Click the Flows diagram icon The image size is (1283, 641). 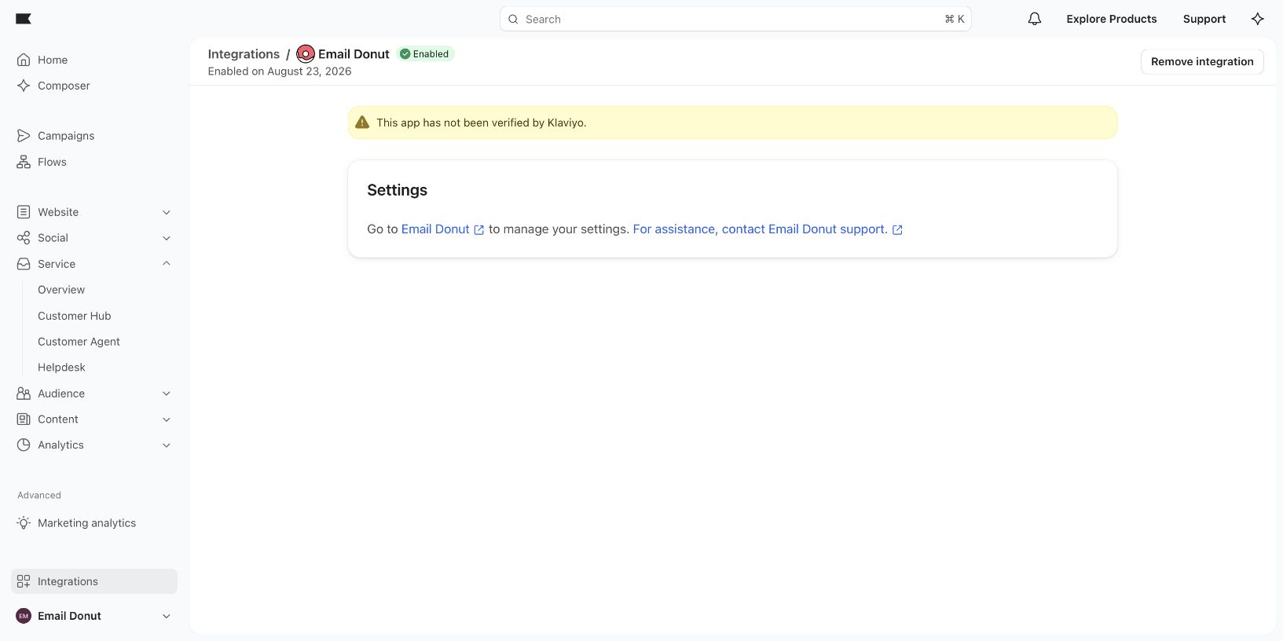click(x=24, y=162)
